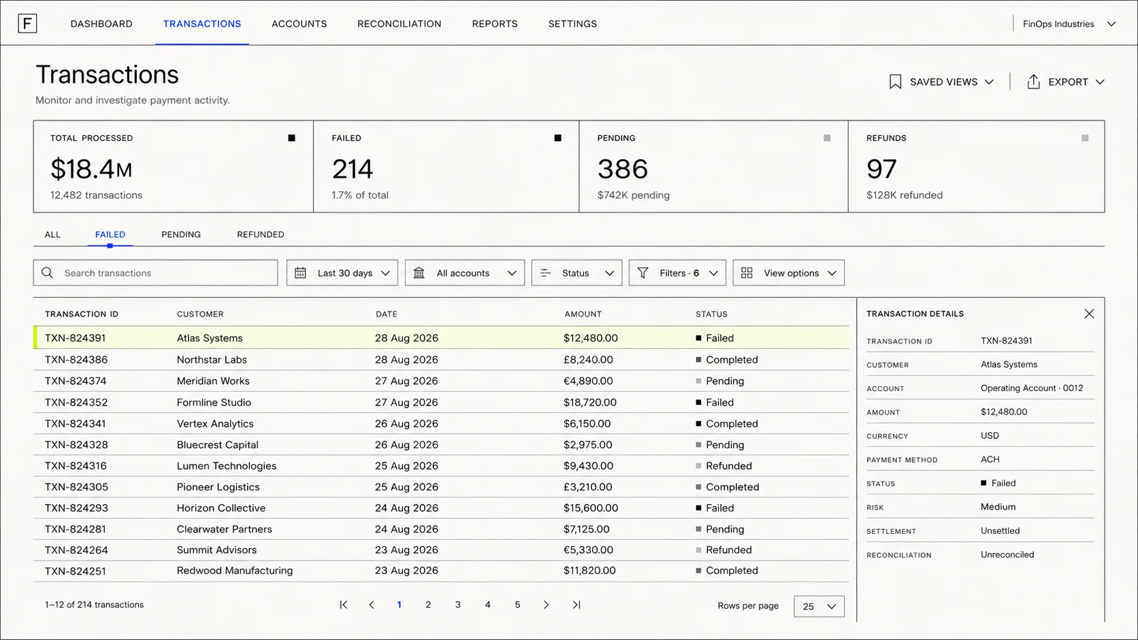Change rows per page from 25
The width and height of the screenshot is (1138, 640).
pyautogui.click(x=819, y=606)
